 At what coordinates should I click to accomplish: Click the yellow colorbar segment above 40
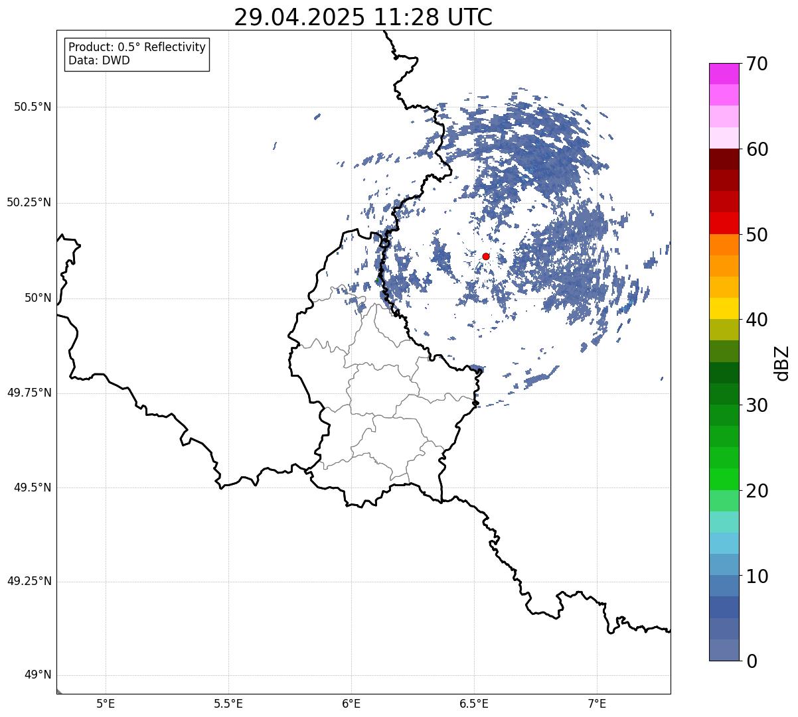pos(724,308)
